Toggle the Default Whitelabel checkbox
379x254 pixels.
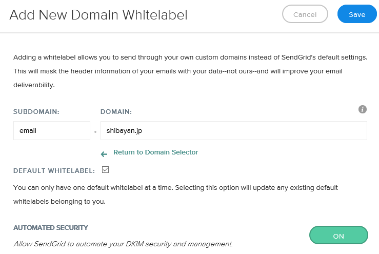[x=106, y=169]
